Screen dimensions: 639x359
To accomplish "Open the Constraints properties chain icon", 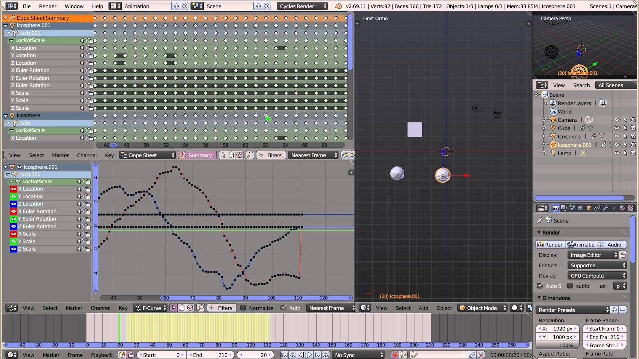I will pyautogui.click(x=597, y=208).
